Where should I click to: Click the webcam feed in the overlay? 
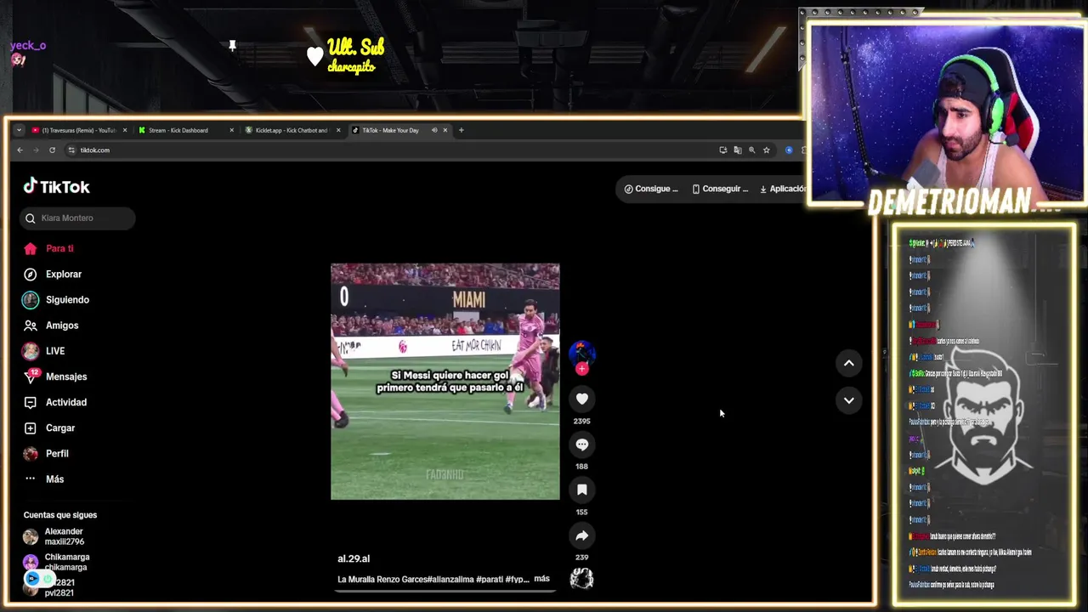947,113
